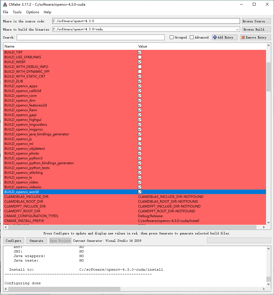Image resolution: width=274 pixels, height=295 pixels.
Task: Select the BUILD_opencv_videoio row
Action: pyautogui.click(x=135, y=187)
